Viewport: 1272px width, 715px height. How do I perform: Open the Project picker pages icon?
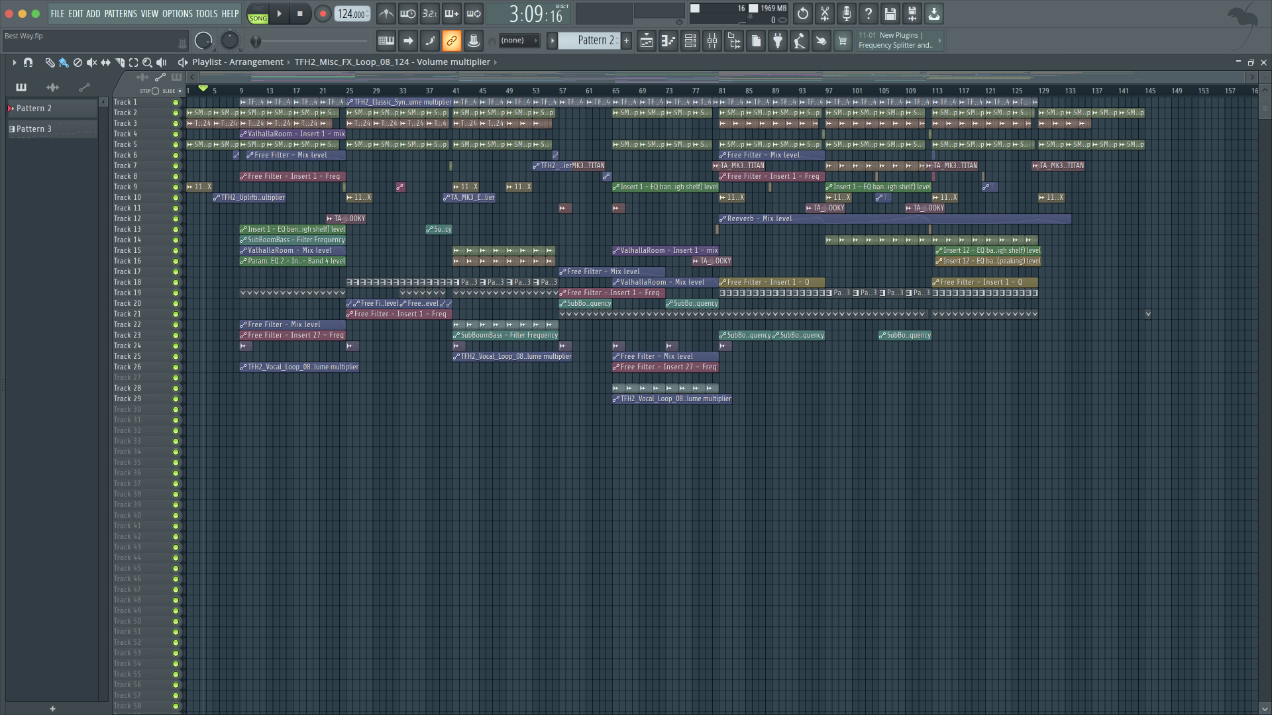[756, 41]
